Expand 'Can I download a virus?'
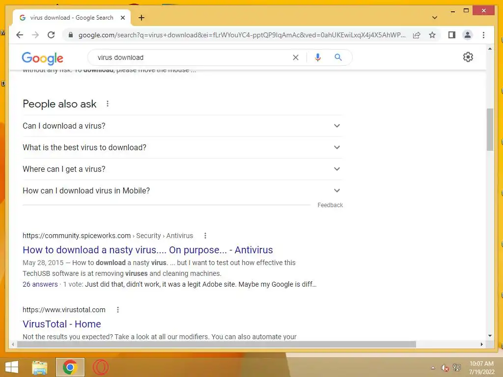This screenshot has height=377, width=503. [x=182, y=126]
